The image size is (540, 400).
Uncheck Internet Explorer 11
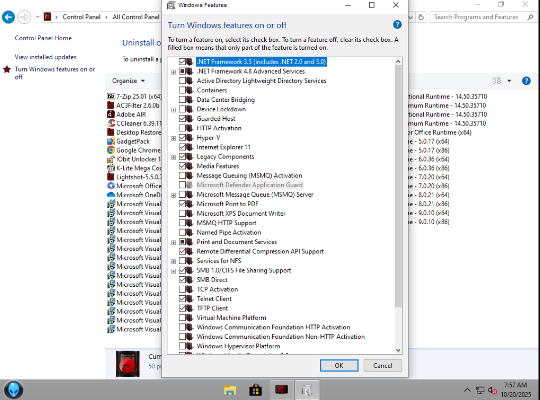[182, 147]
